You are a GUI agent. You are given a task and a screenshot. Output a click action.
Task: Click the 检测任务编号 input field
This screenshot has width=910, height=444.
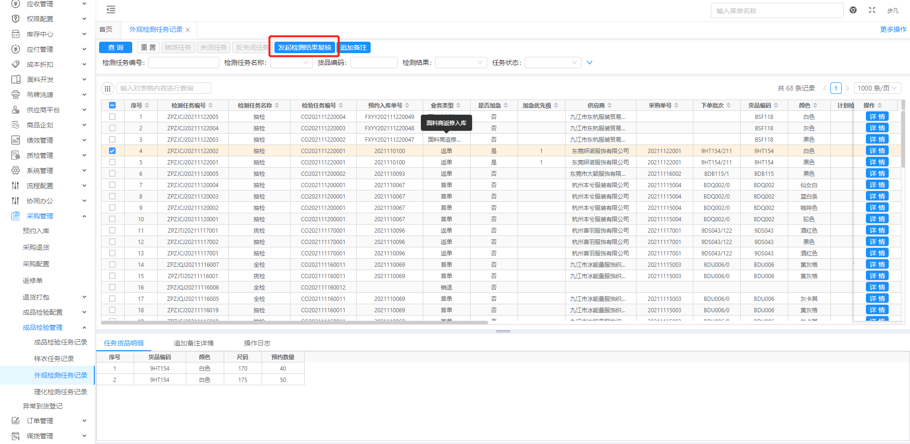tap(183, 63)
